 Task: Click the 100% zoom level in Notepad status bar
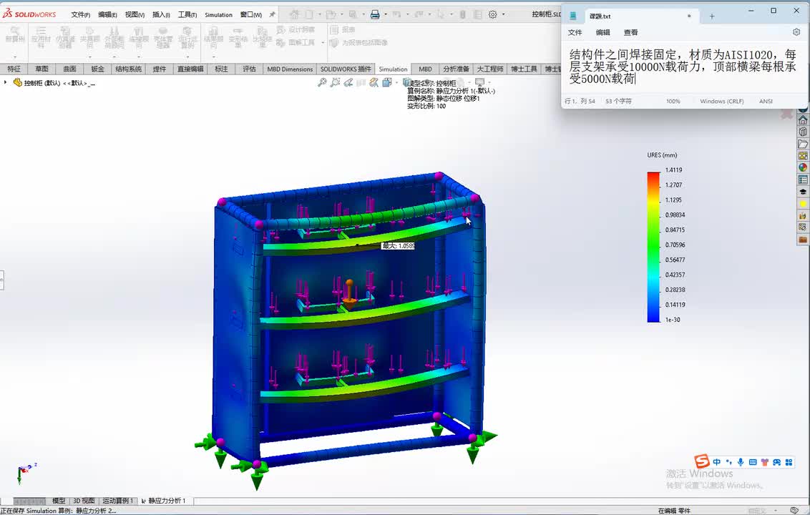[x=673, y=102]
